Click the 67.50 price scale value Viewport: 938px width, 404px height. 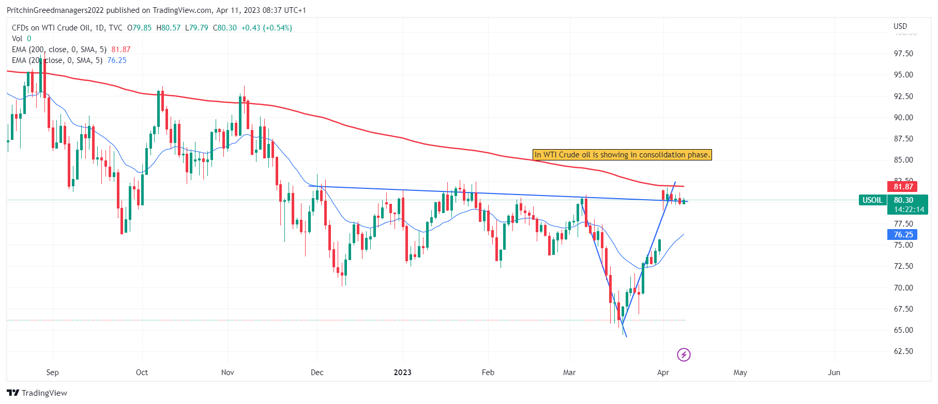click(903, 309)
